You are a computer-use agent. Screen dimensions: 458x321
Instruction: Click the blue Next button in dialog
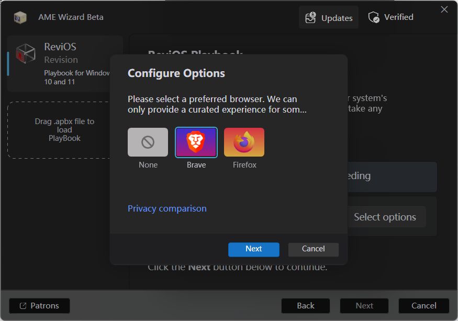coord(253,249)
